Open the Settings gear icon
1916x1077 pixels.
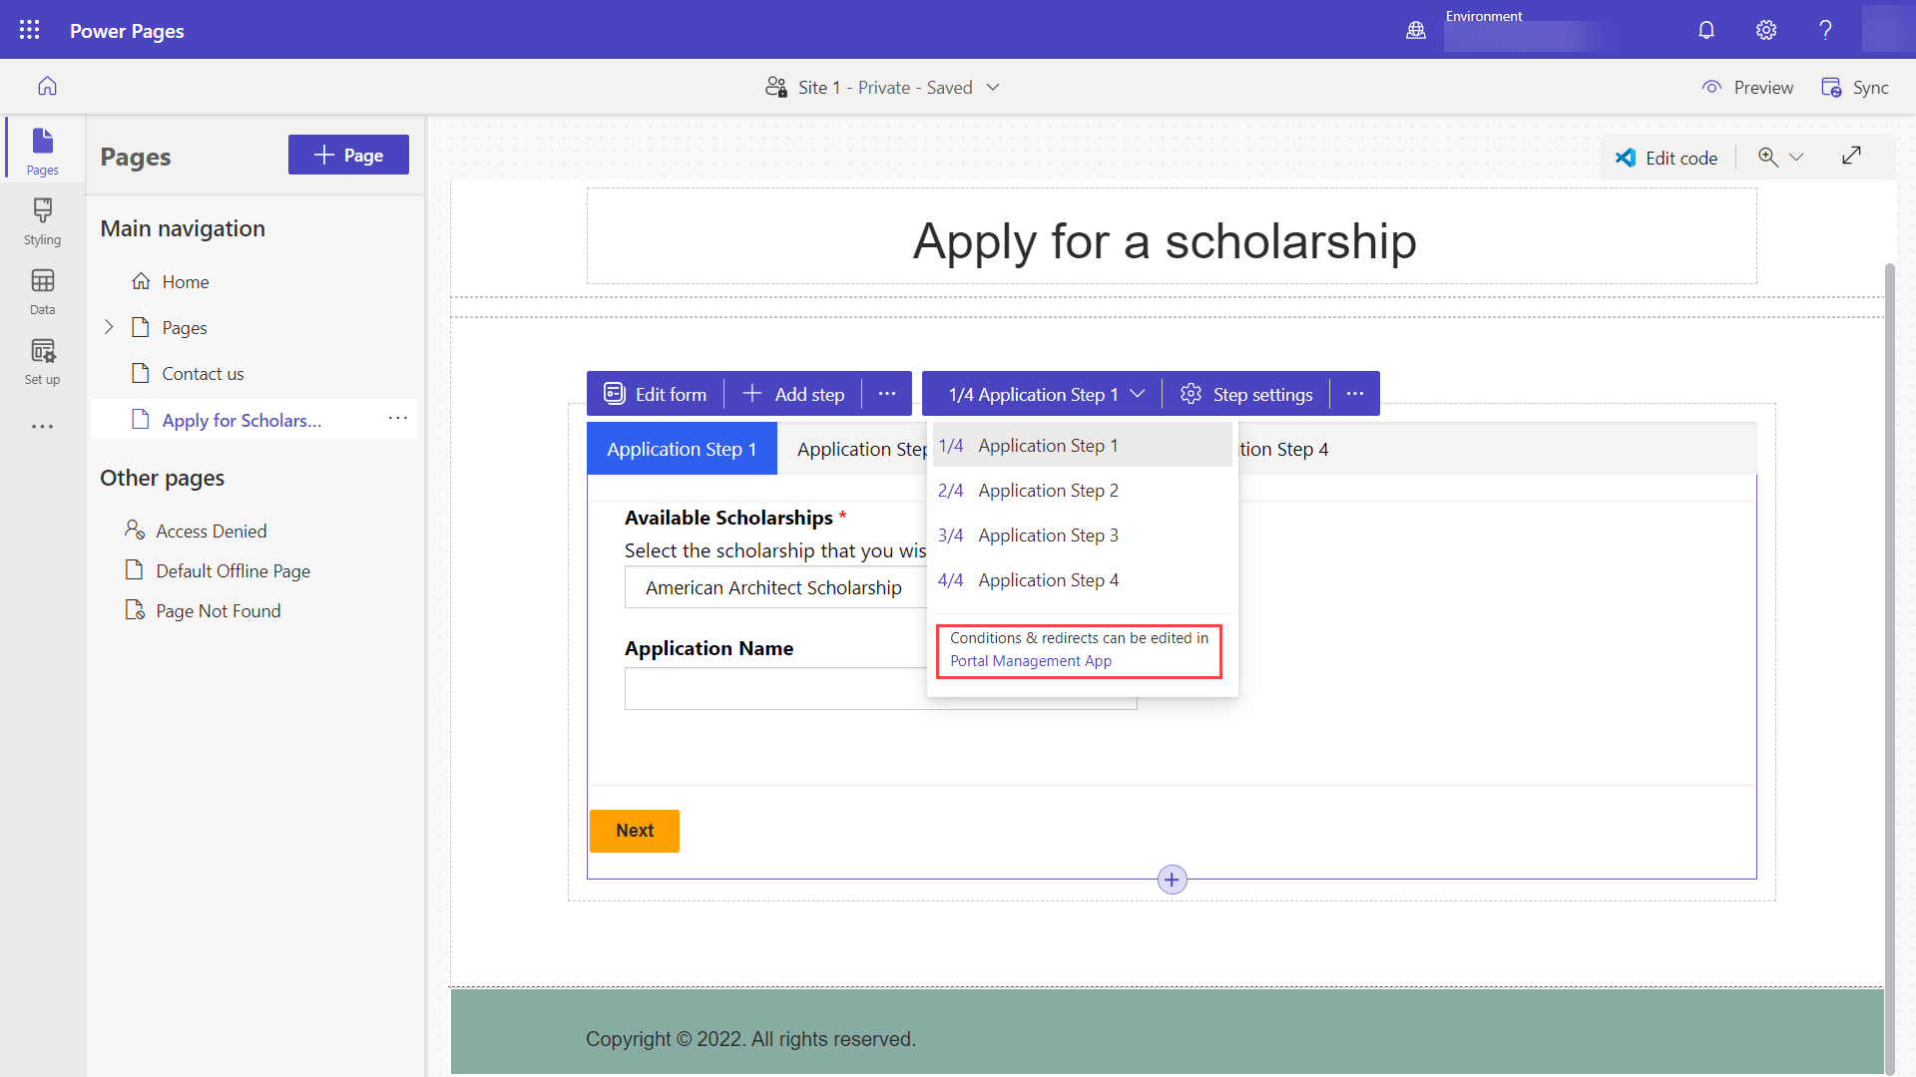click(1767, 29)
